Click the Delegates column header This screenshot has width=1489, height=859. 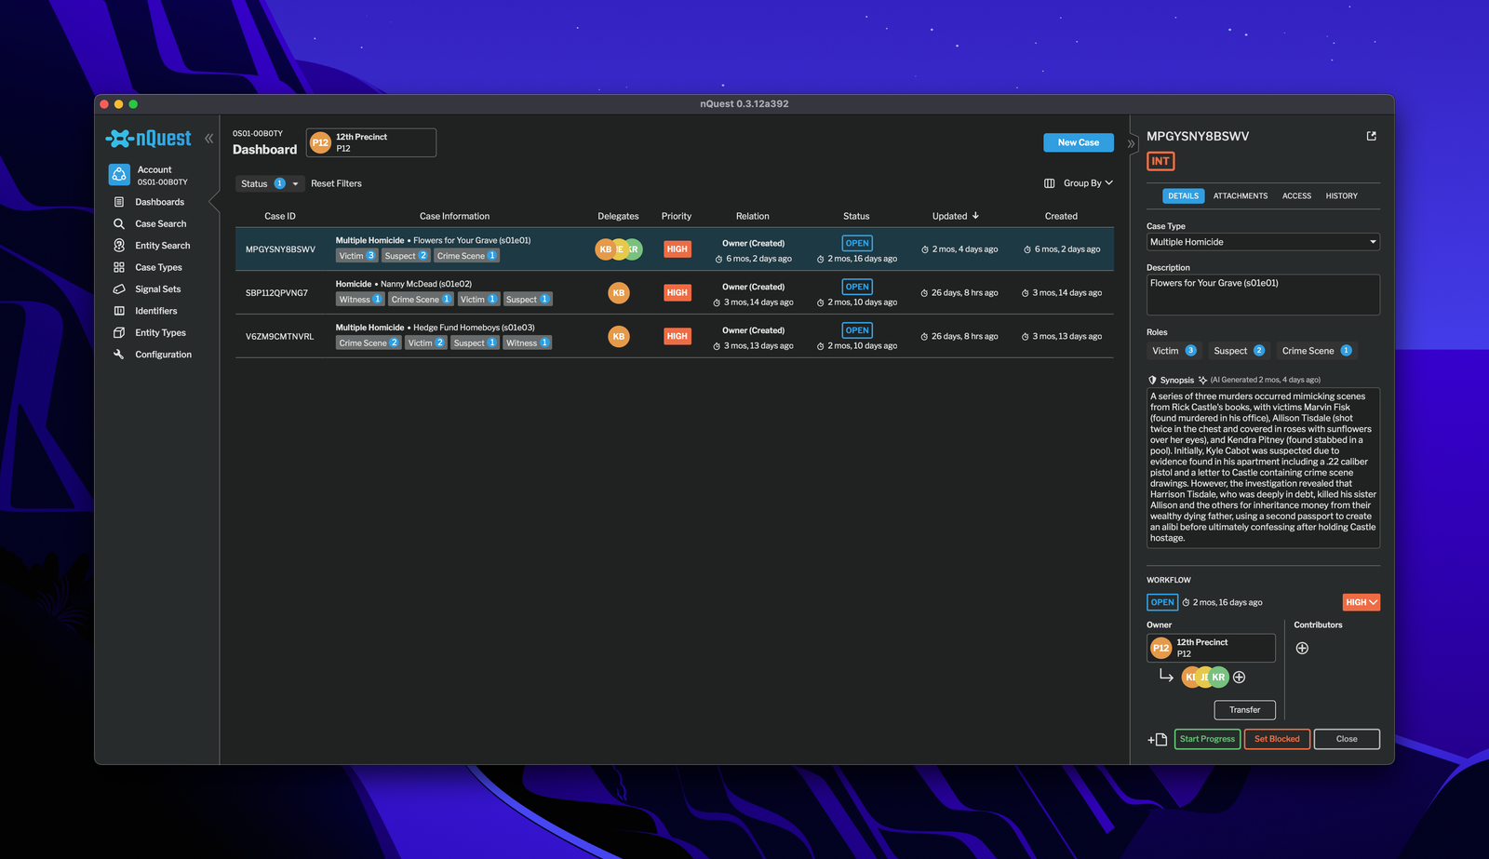618,216
